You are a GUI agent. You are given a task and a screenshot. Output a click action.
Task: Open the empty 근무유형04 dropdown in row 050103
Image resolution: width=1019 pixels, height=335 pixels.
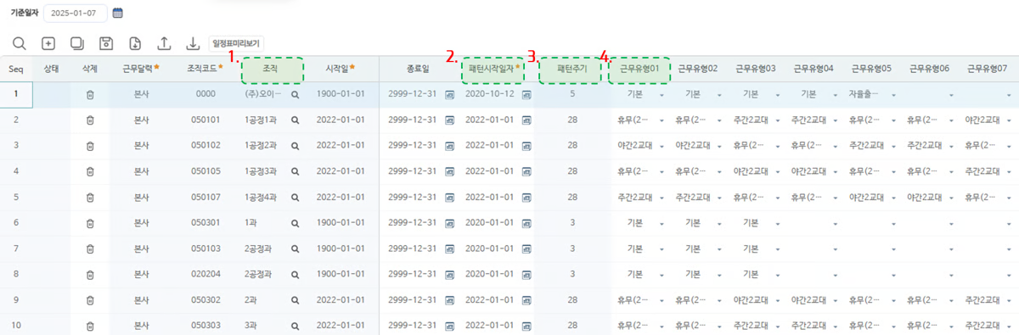pyautogui.click(x=835, y=248)
